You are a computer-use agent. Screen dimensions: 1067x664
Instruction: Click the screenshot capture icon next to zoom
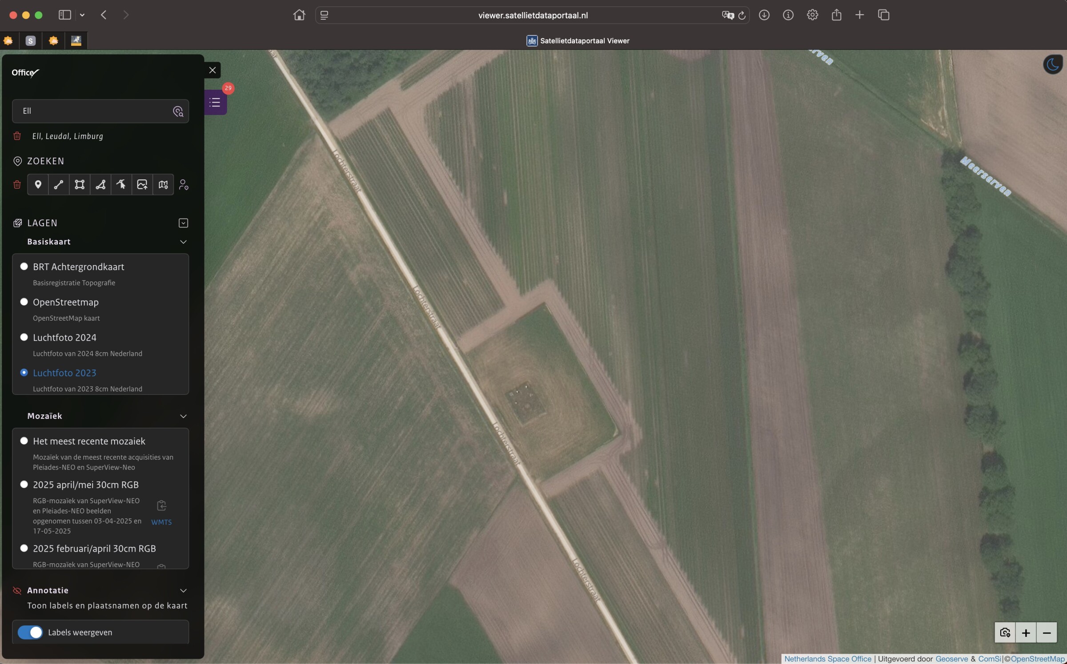[x=1005, y=632]
